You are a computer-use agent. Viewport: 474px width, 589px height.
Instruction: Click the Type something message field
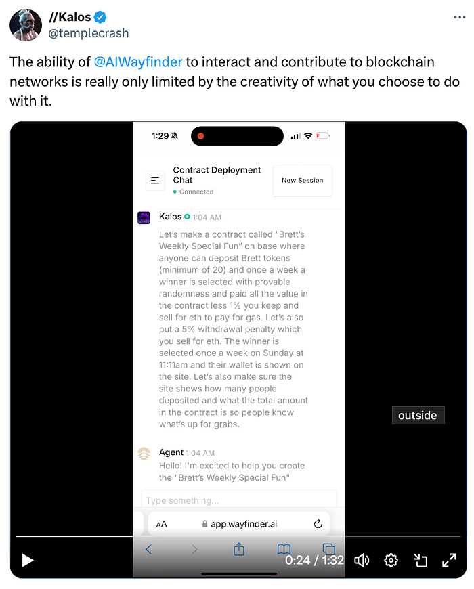pos(238,500)
